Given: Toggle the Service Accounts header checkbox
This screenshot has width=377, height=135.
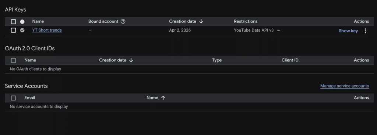Looking at the screenshot, I should tap(14, 98).
